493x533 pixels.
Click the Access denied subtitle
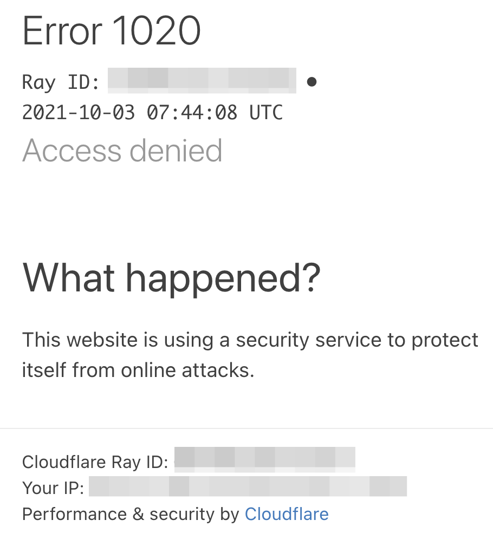[122, 150]
